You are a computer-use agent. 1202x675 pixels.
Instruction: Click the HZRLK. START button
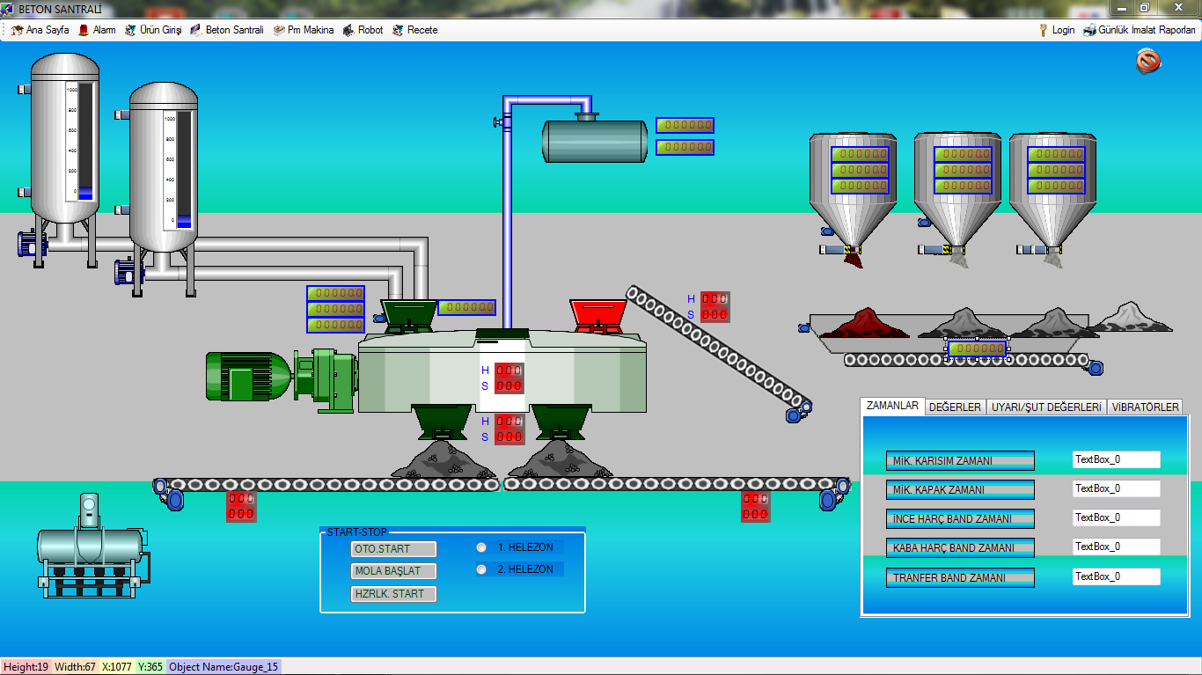coord(393,594)
